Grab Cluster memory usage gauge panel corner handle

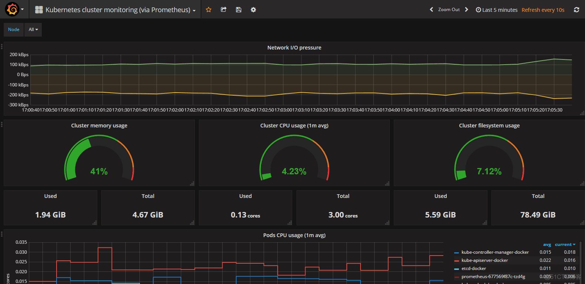pyautogui.click(x=192, y=184)
